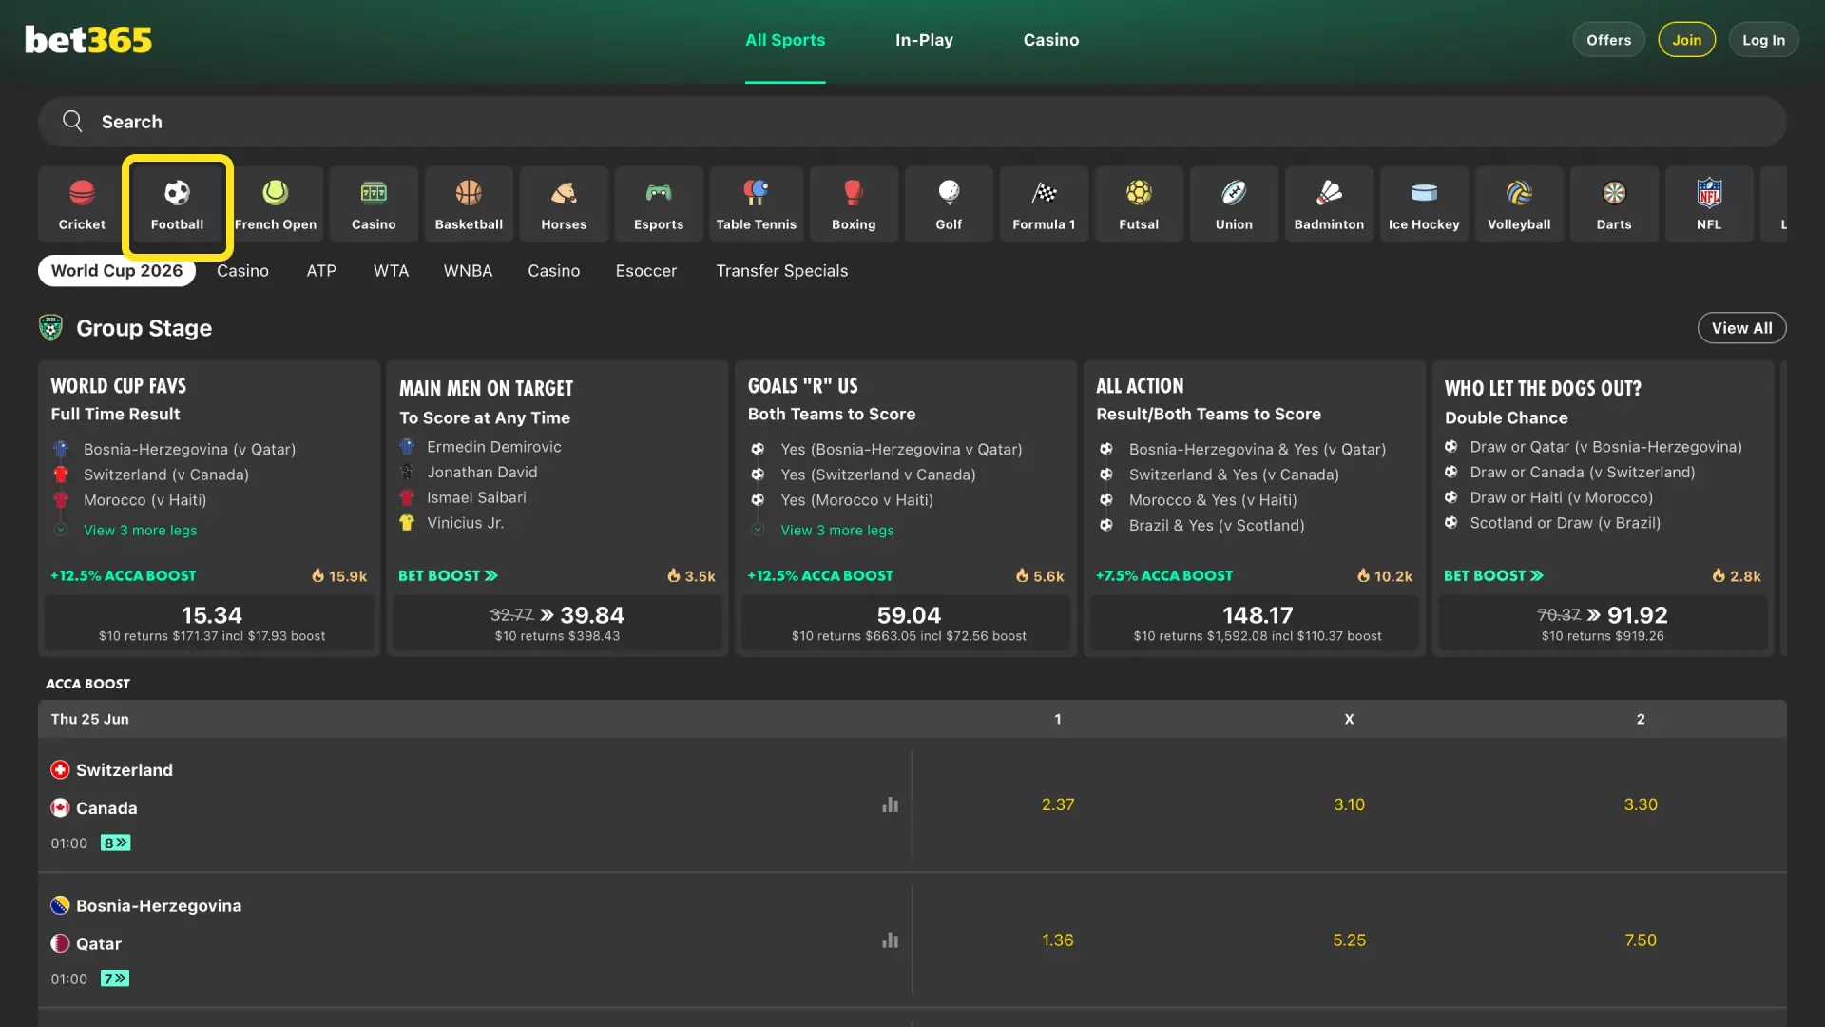
Task: Click the Thu 25 Jun date header
Action: [x=89, y=720]
